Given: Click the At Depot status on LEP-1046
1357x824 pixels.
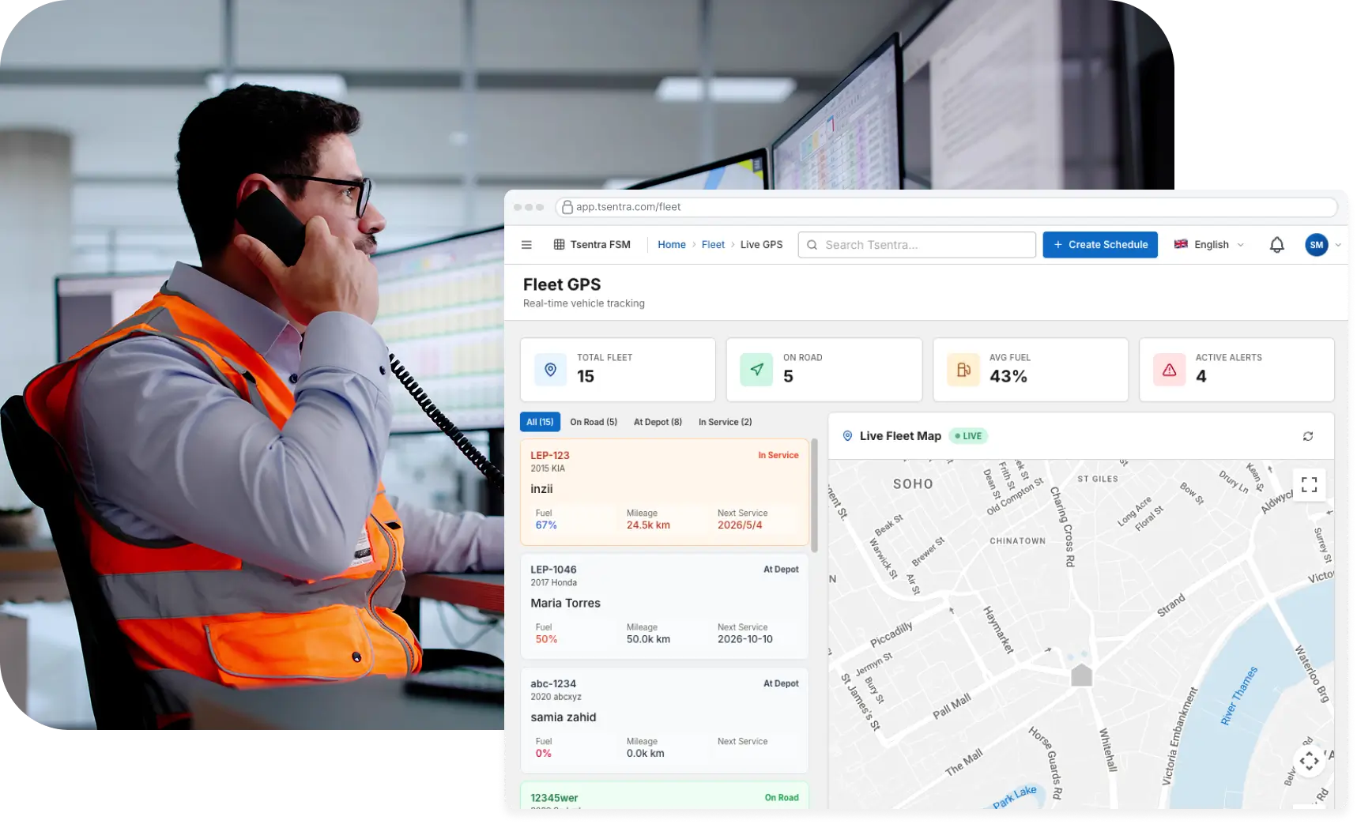Looking at the screenshot, I should 781,570.
